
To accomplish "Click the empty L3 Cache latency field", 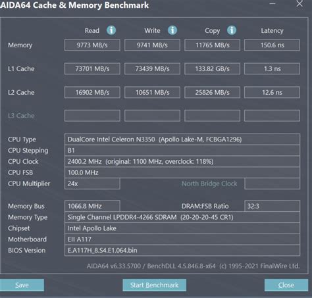I will point(272,116).
